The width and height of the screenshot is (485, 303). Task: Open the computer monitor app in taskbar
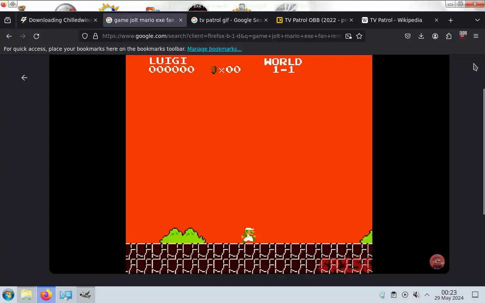[66, 295]
